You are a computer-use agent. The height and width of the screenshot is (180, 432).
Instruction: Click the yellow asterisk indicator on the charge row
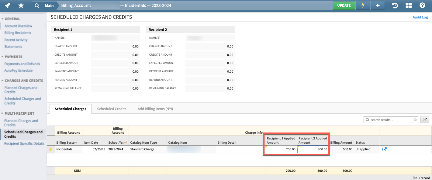(x=50, y=149)
